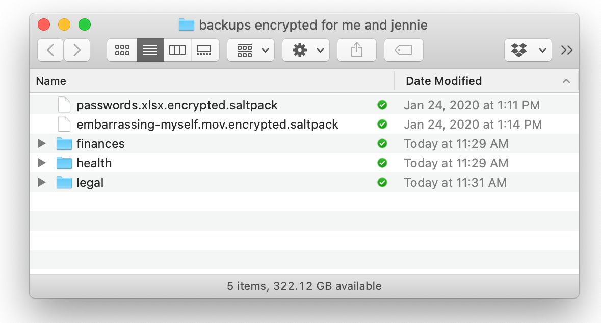Expand the finances folder disclosure triangle
The image size is (601, 323).
[x=41, y=143]
